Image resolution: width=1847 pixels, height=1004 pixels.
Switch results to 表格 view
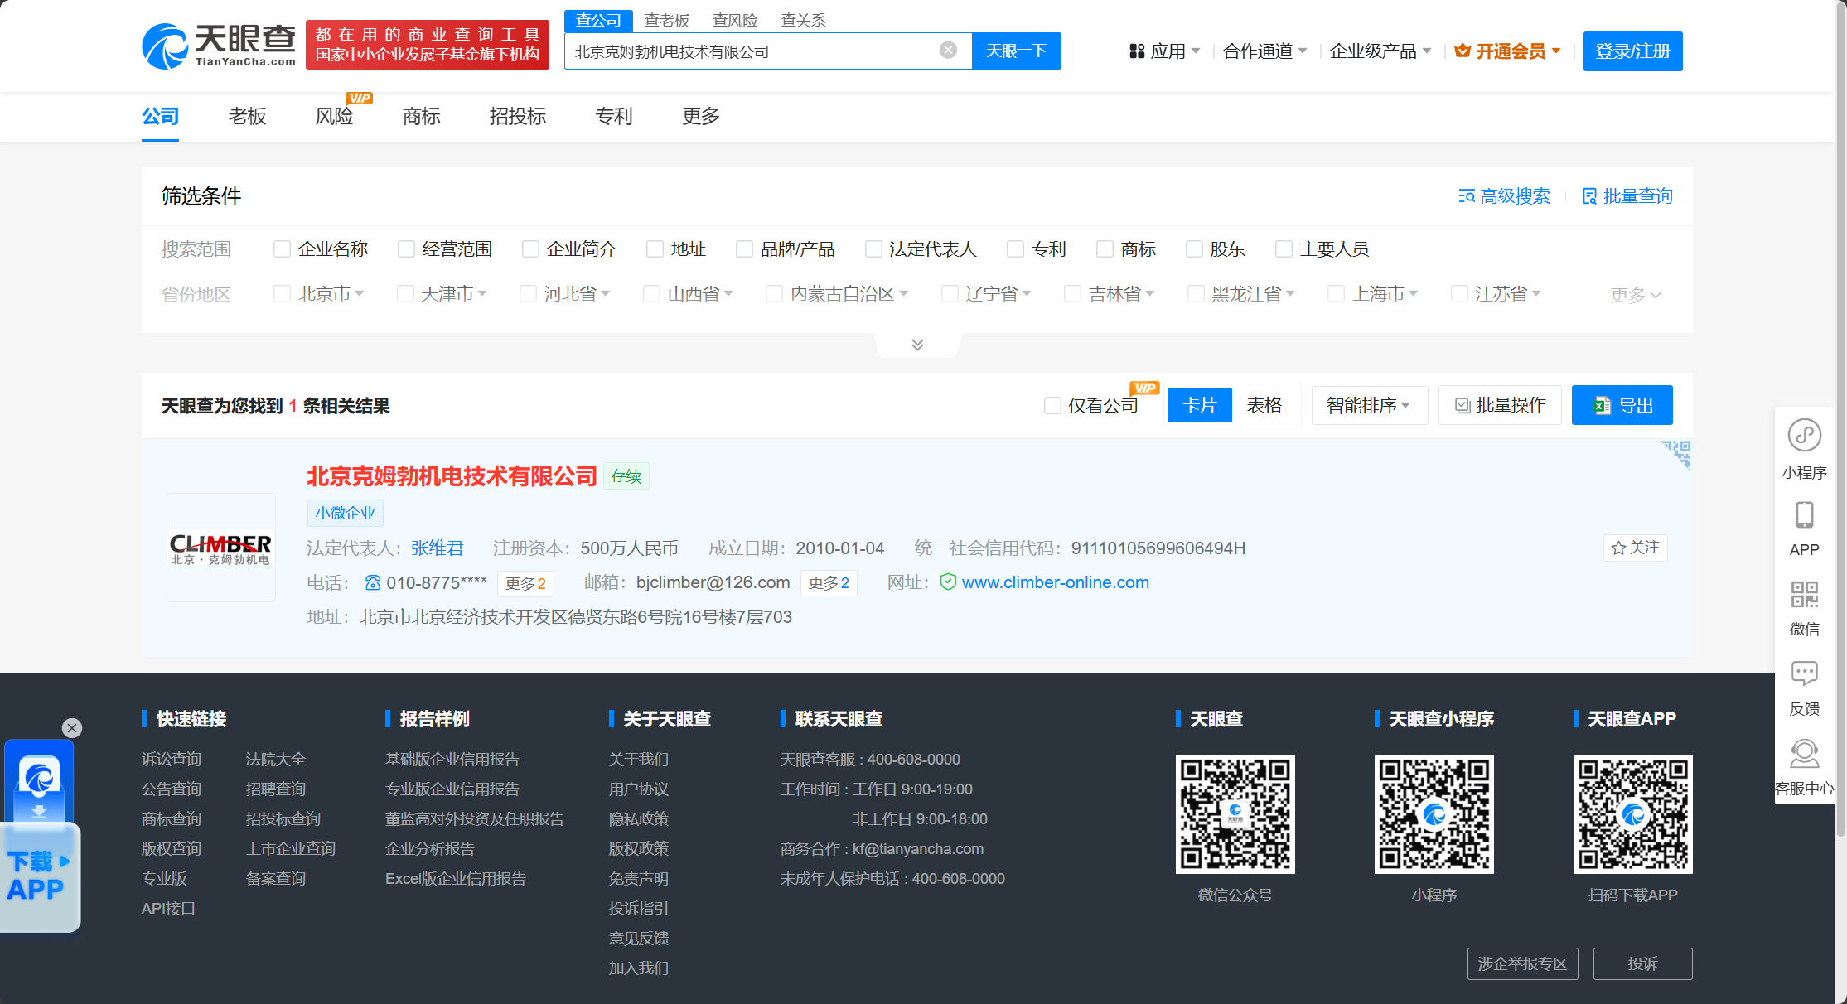(x=1264, y=406)
